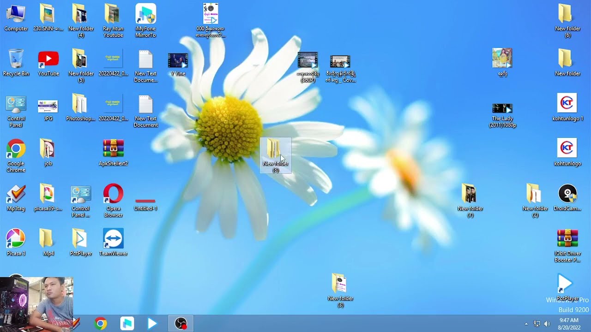Viewport: 591px width, 332px height.
Task: Select the job folder icon
Action: coord(48,153)
